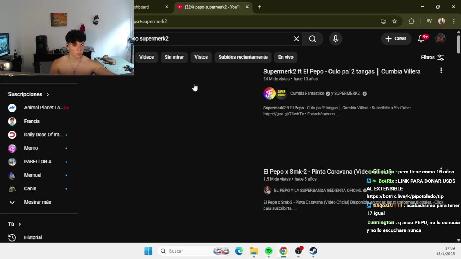The image size is (461, 259).
Task: Open OBS Studio from taskbar
Action: pyautogui.click(x=299, y=251)
